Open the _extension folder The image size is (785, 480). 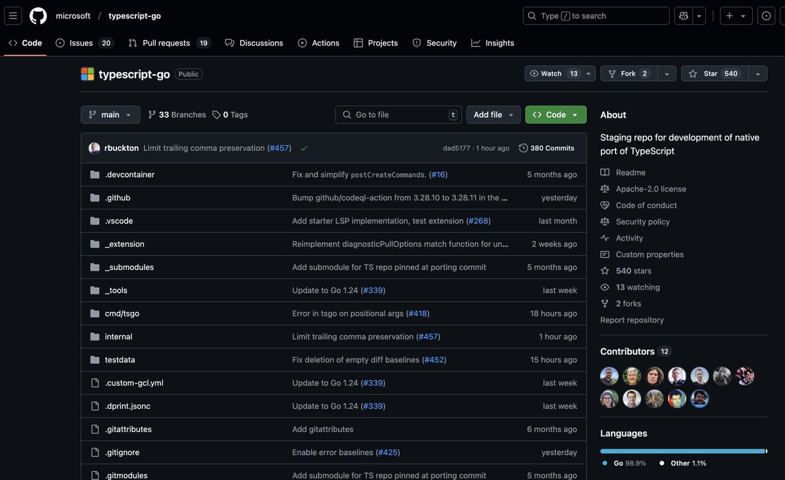(124, 244)
